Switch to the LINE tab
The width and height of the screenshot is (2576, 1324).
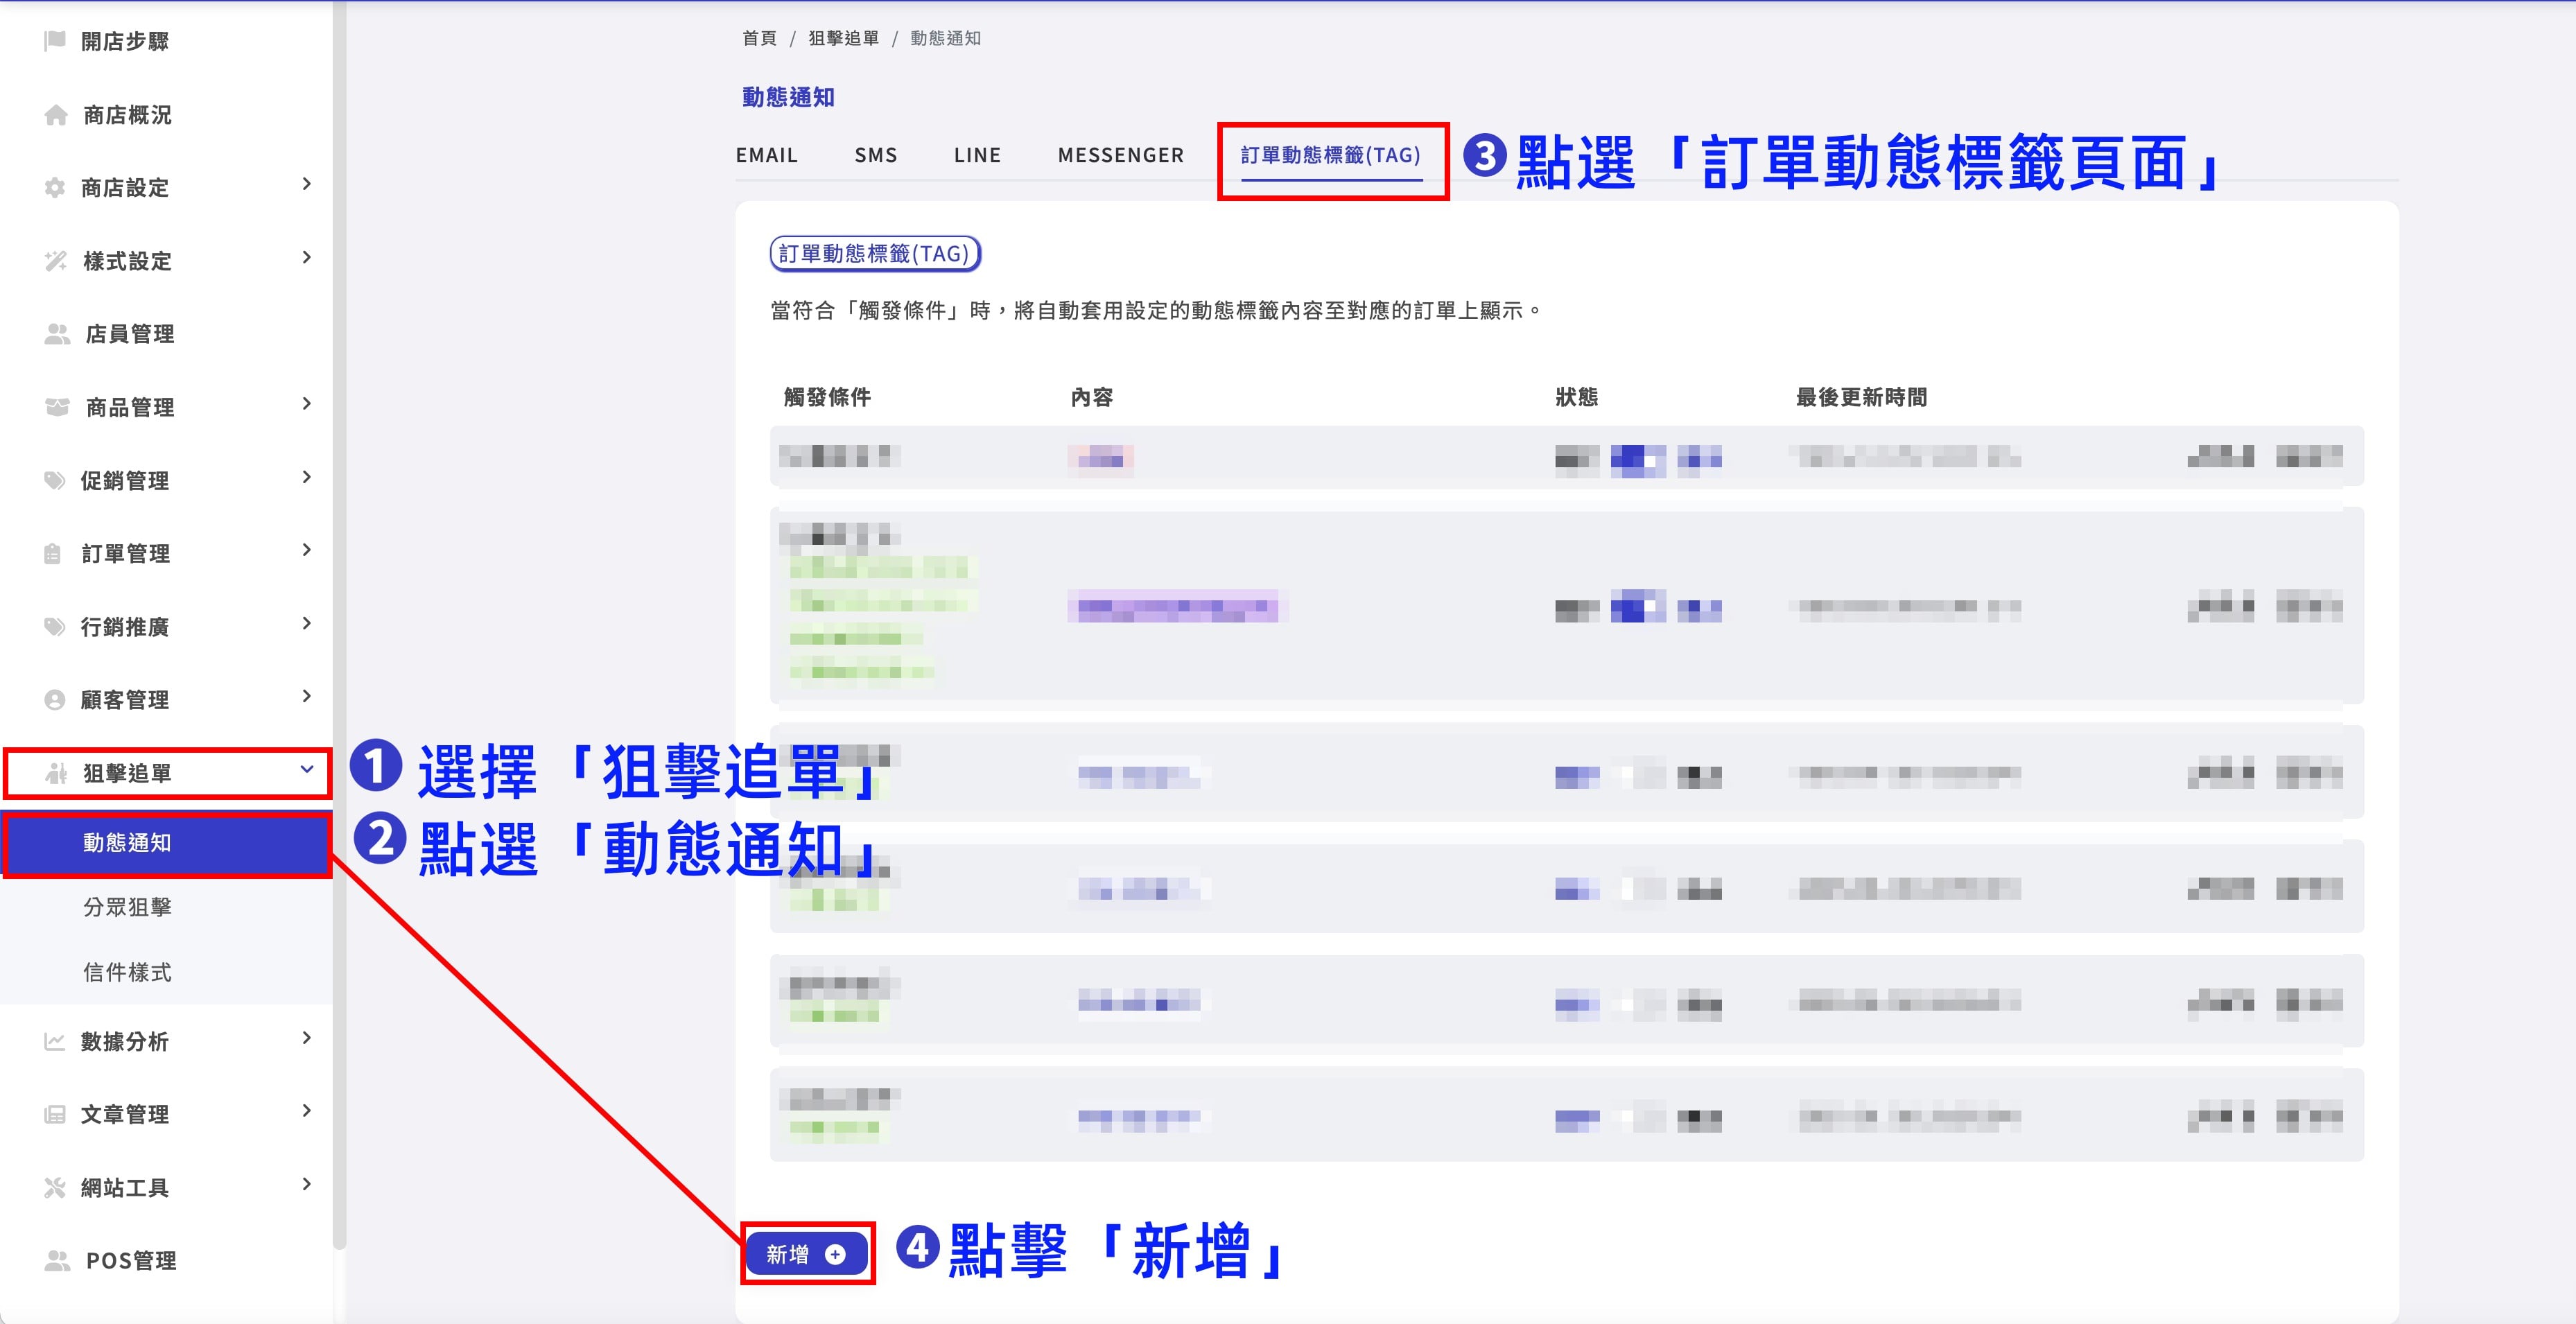(977, 155)
